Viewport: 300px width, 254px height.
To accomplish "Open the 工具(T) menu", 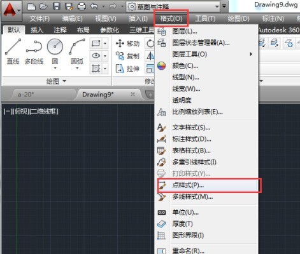I will 205,18.
